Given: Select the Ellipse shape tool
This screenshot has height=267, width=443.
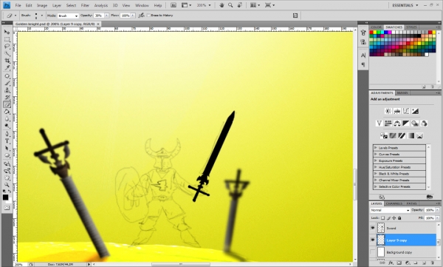Looking at the screenshot, I should [x=7, y=155].
